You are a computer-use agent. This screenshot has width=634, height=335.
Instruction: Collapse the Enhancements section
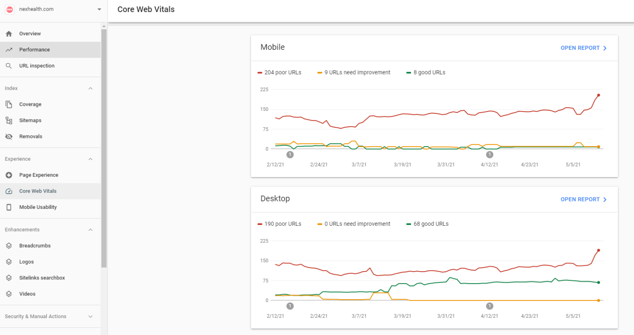(90, 230)
